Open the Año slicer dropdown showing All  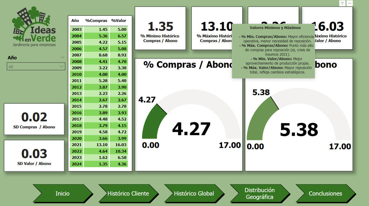36,66
